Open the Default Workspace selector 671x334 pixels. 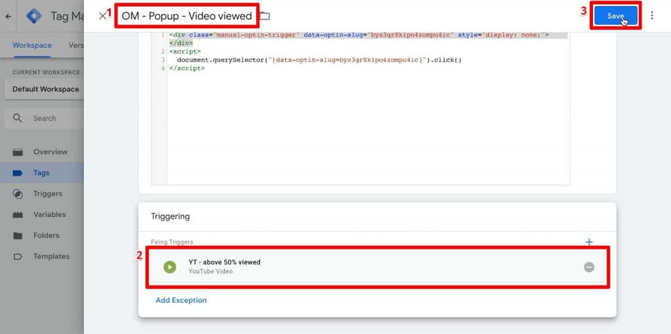click(x=44, y=90)
